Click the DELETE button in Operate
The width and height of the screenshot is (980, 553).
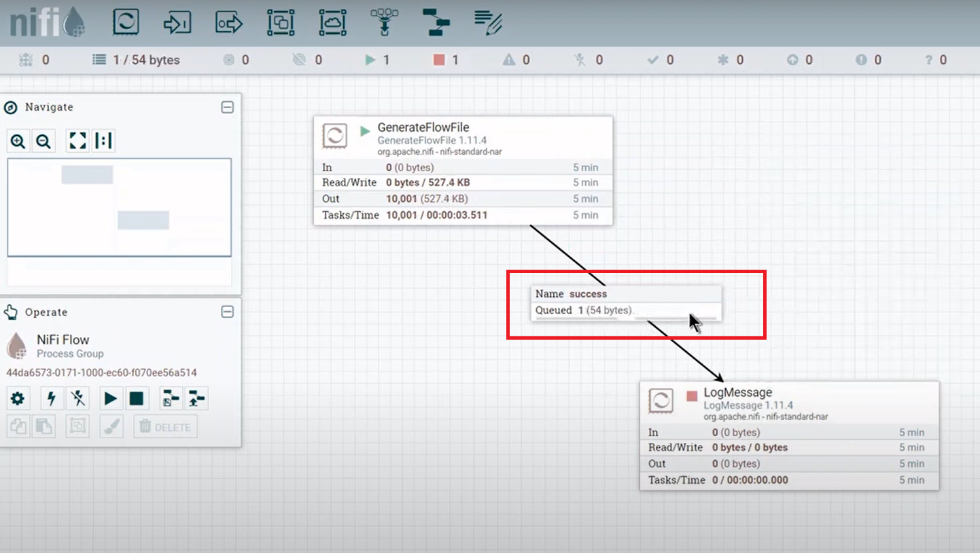[165, 427]
